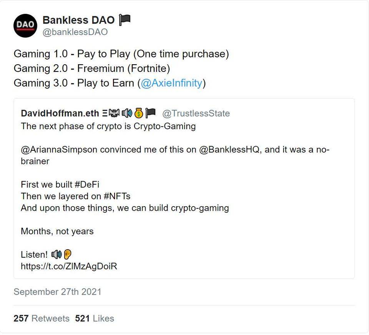Viewport: 369px width, 335px height.
Task: Click the #DeFi hashtag
Action: pos(87,185)
